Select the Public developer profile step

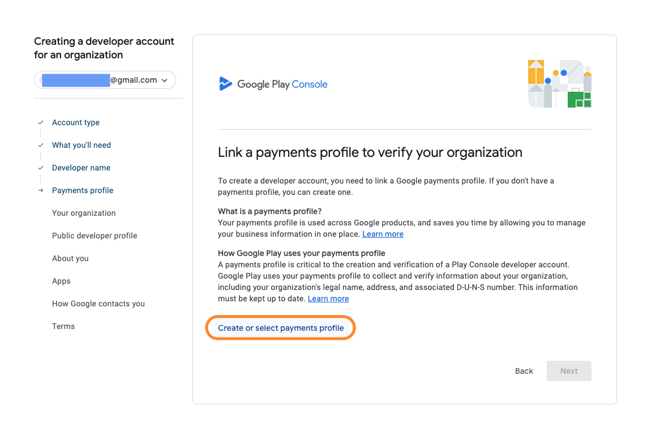pyautogui.click(x=95, y=236)
